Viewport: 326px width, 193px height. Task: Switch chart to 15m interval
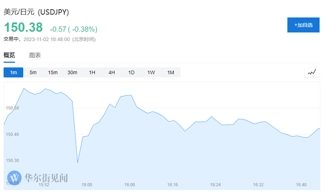(x=53, y=73)
